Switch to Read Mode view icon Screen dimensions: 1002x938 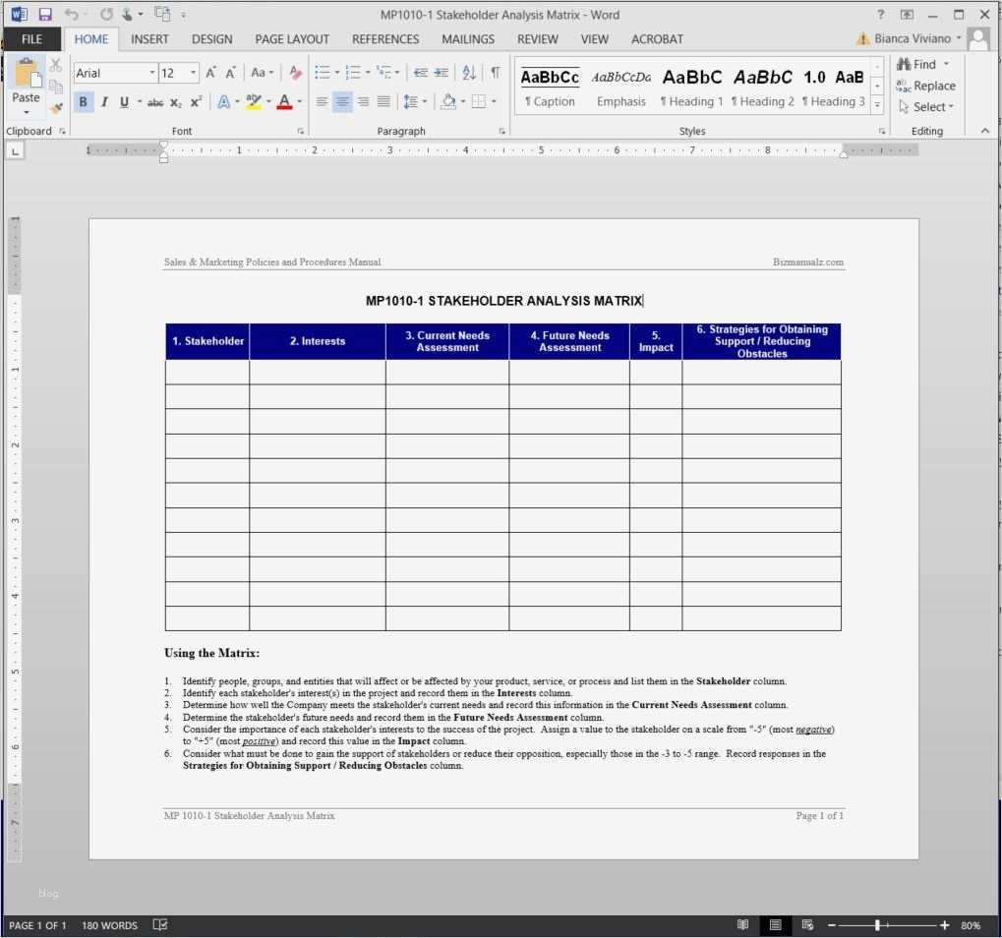coord(742,924)
